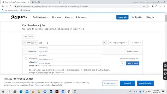Open the recorder gallery icon
Screen dimensions: 167x94
pos(165,74)
